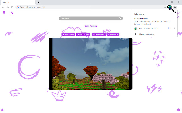Focus the Chrome address bar
The width and height of the screenshot is (182, 113).
pos(91,7)
